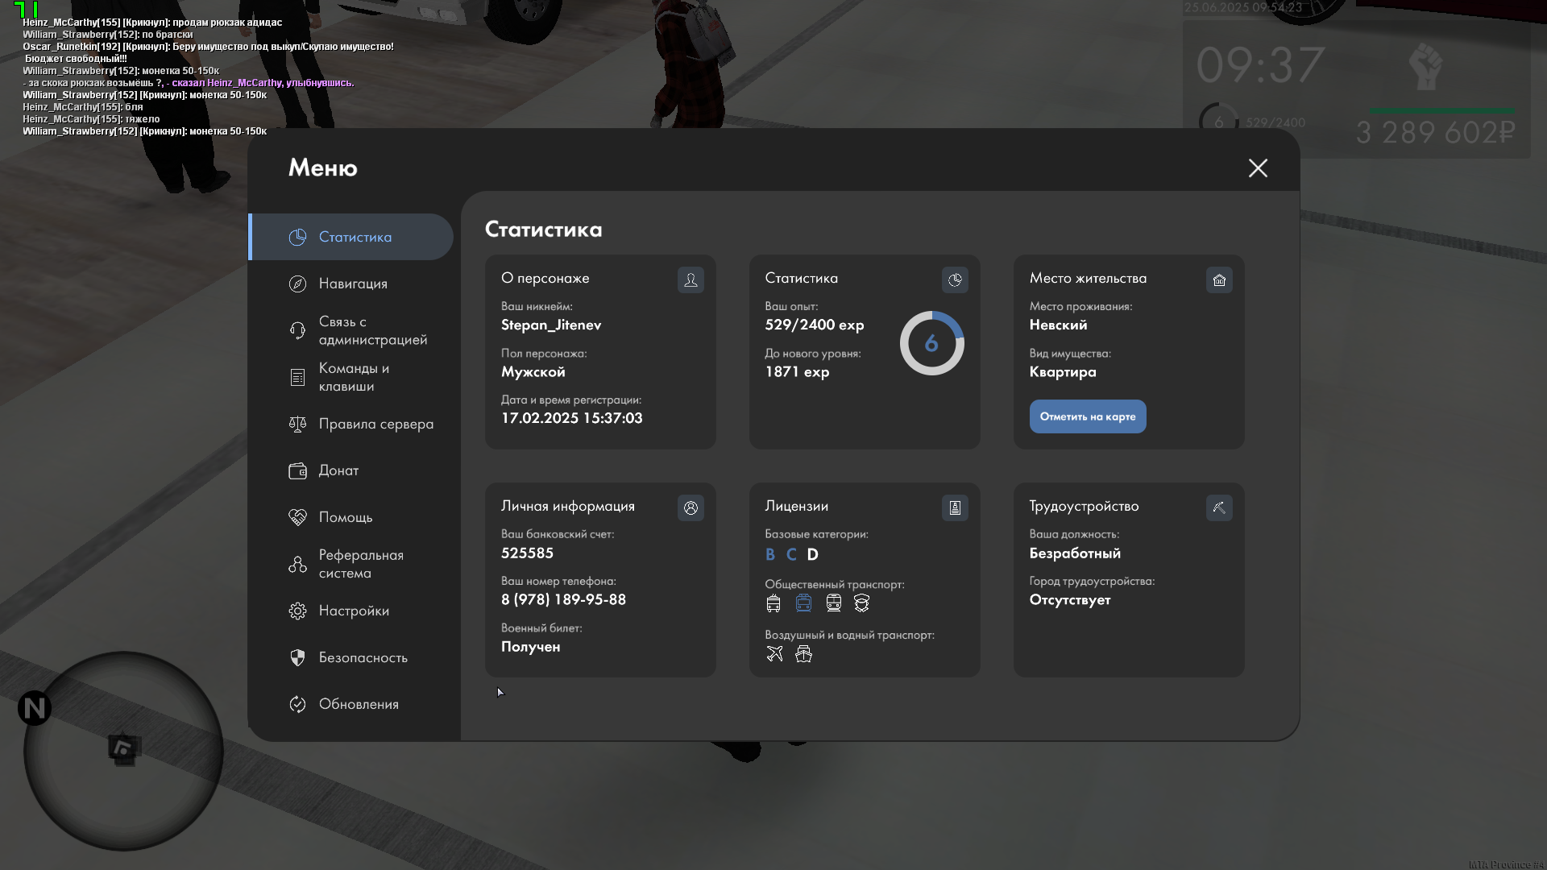Click employment city value Отсутствует
1547x870 pixels.
(1070, 599)
